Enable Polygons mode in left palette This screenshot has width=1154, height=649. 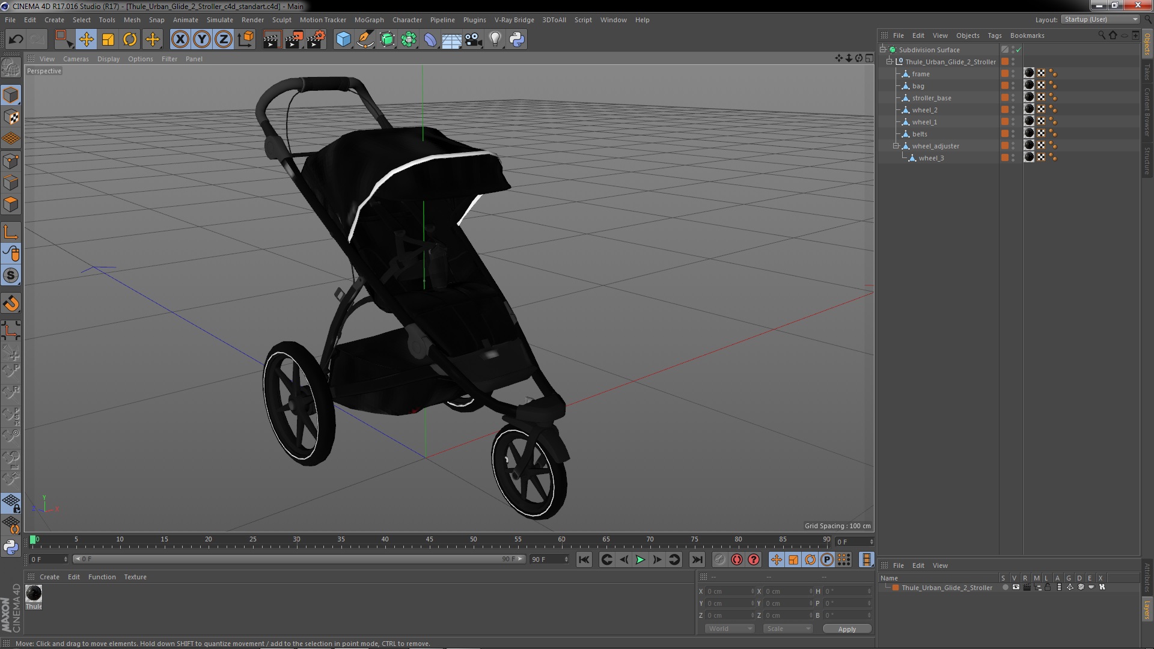11,204
